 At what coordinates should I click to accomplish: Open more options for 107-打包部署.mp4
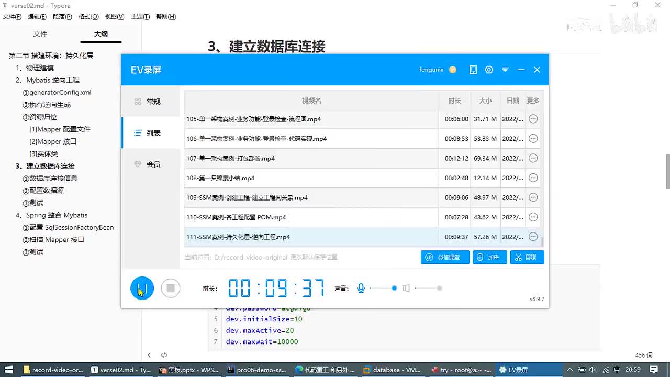(x=533, y=158)
